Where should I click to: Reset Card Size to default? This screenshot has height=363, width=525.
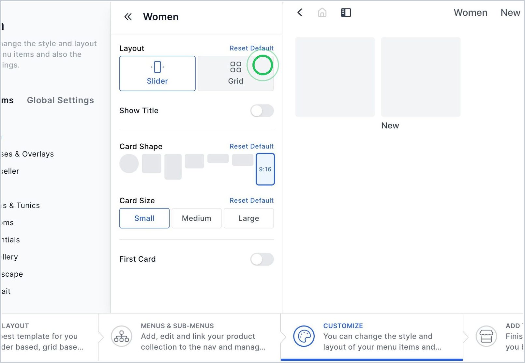(251, 200)
